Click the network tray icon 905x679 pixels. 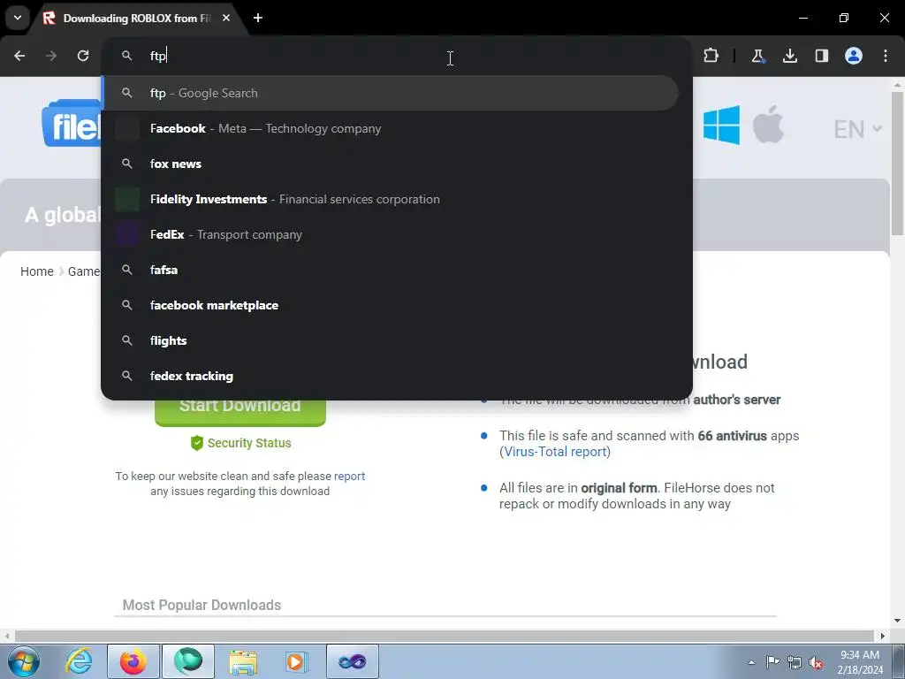coord(795,662)
